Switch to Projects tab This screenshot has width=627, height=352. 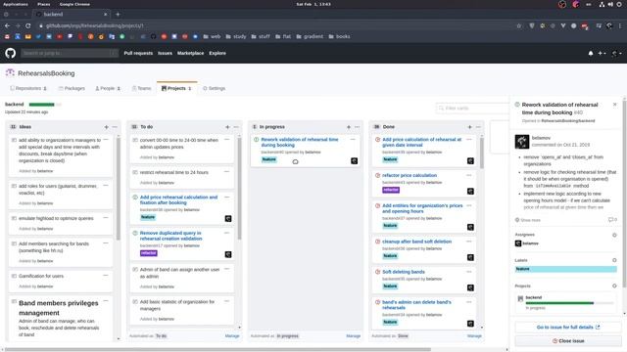click(x=176, y=88)
